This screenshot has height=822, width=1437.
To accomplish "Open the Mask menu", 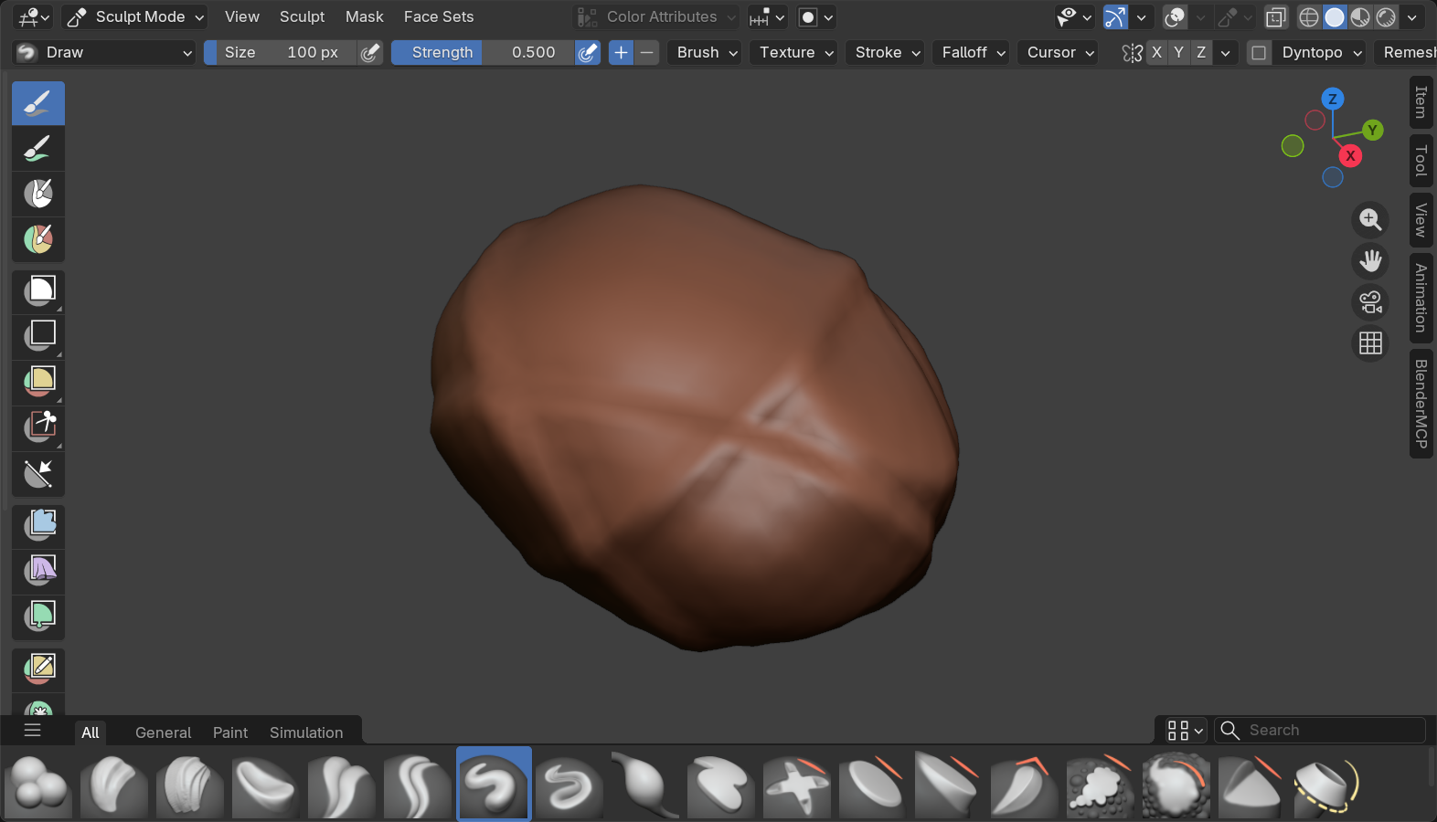I will pyautogui.click(x=364, y=17).
